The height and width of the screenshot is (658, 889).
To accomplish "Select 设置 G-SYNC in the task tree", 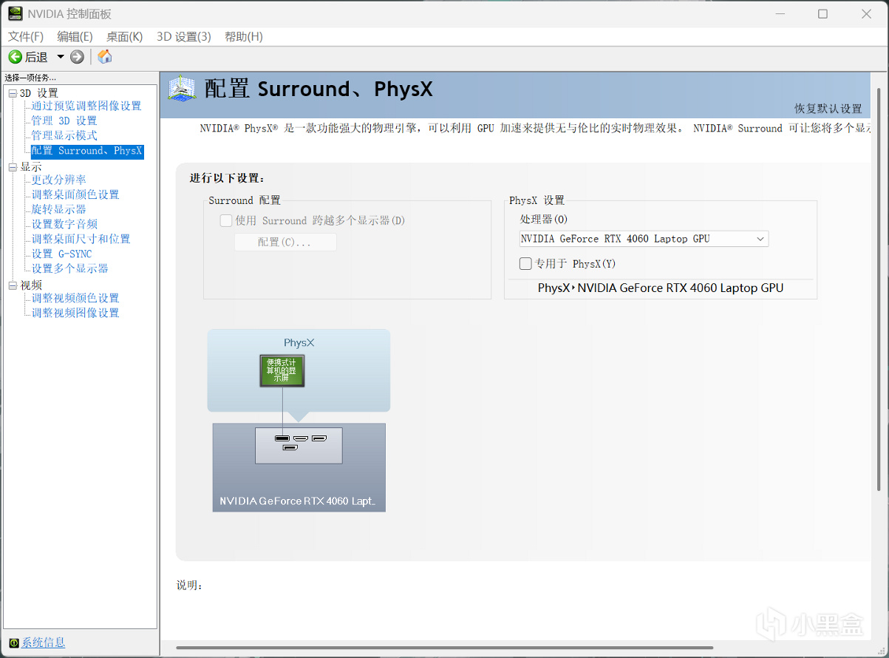I will [x=61, y=254].
